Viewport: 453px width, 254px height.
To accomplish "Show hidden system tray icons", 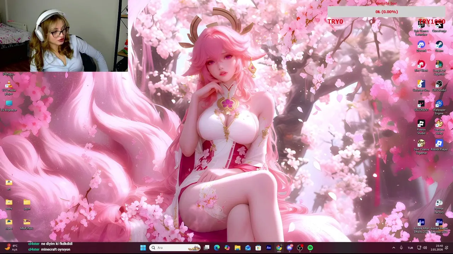I will [394, 248].
